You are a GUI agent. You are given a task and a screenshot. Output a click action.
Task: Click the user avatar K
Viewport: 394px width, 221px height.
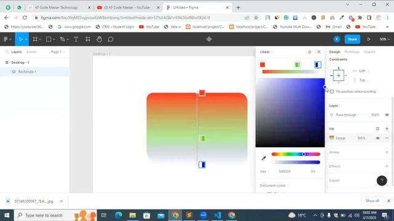[x=337, y=39]
